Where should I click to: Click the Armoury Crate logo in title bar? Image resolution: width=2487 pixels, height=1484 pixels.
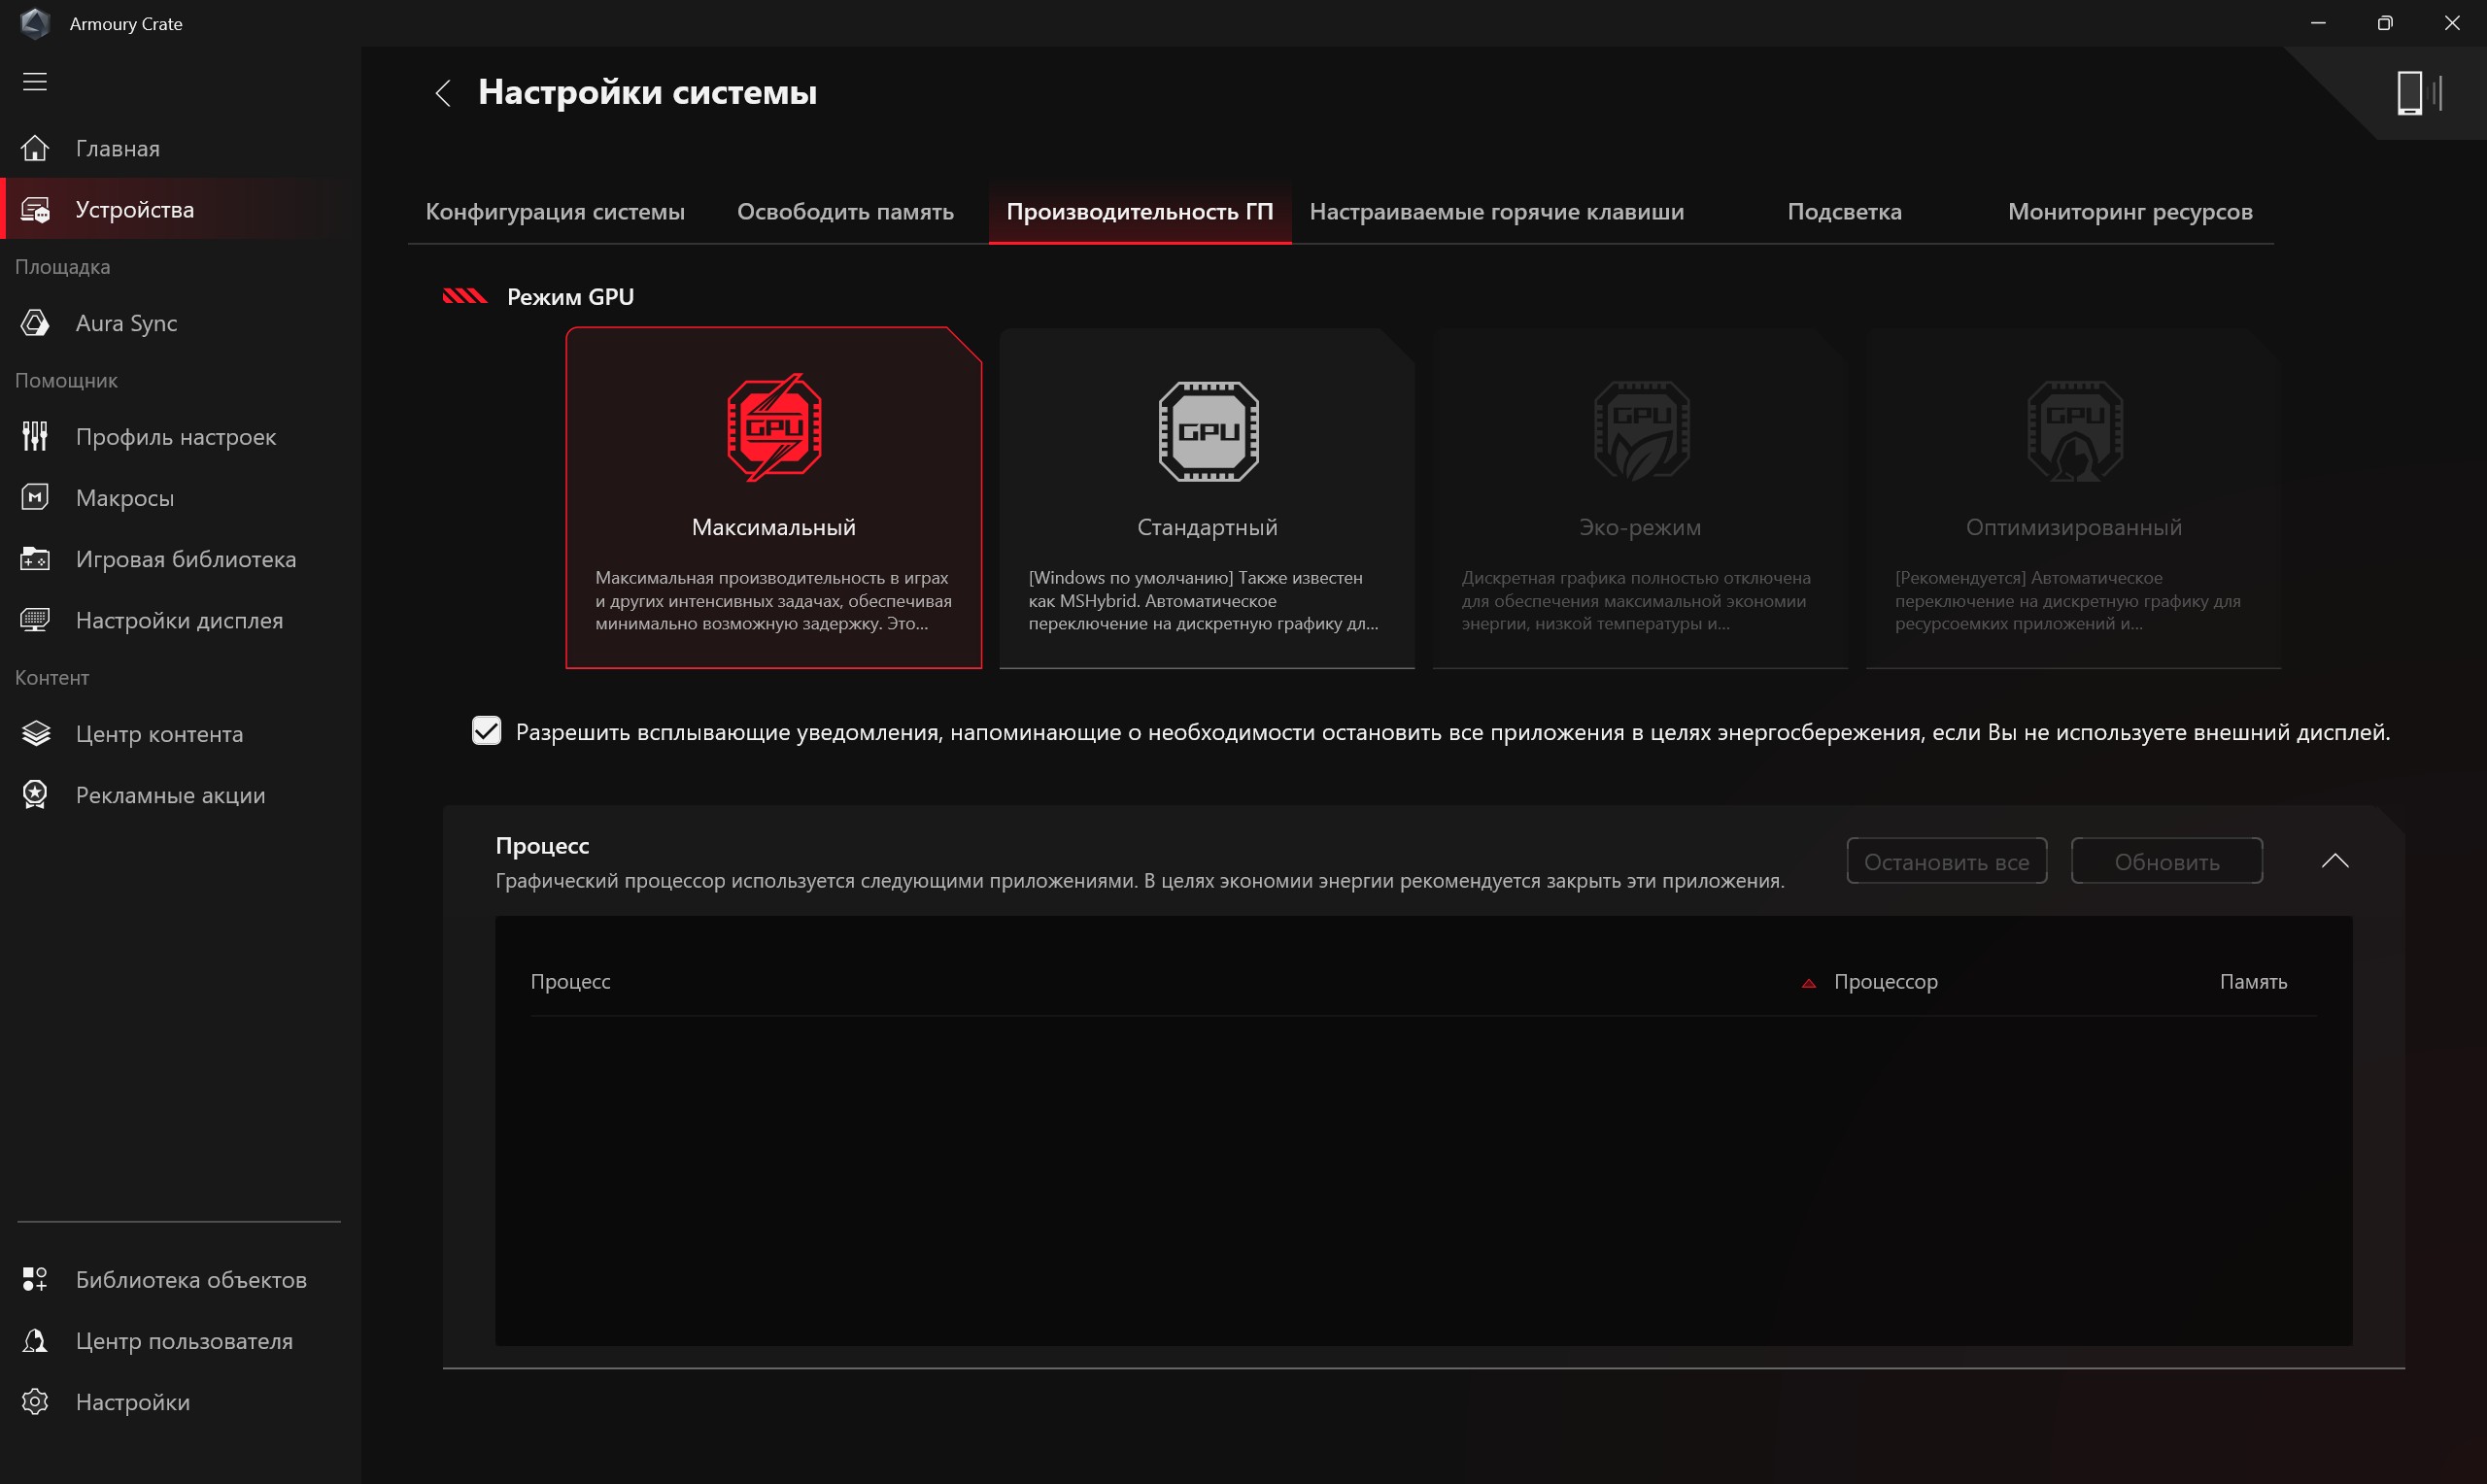(x=35, y=23)
